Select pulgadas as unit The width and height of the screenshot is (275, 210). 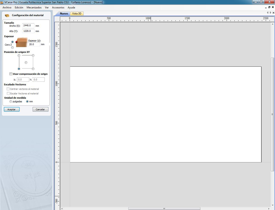11,102
